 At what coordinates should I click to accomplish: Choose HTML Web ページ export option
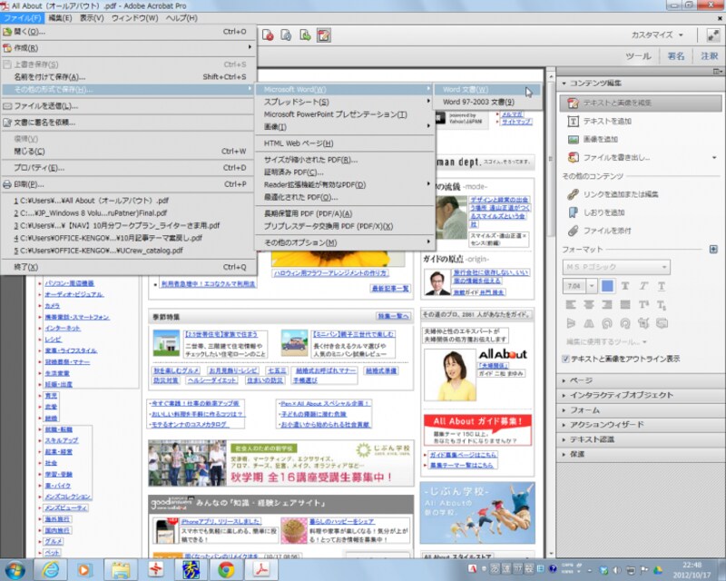345,143
